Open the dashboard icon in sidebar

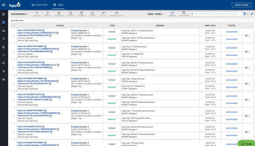tap(4, 14)
